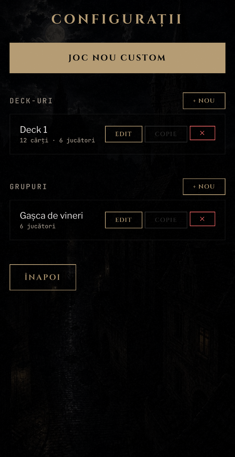Edit the Gașca de vineri group
Viewport: 235px width, 457px height.
tap(124, 220)
